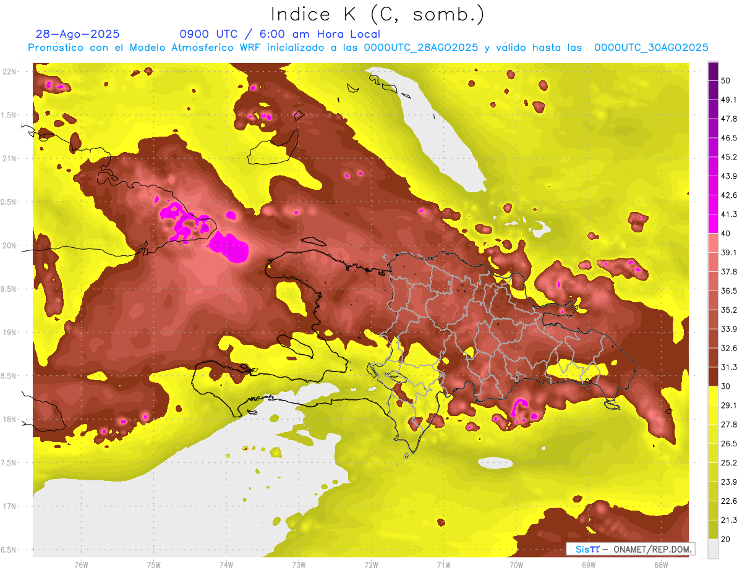
Task: Click the "74W" longitude label
Action: click(226, 565)
